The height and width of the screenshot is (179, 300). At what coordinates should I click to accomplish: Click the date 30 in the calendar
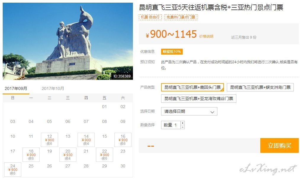pos(123,166)
